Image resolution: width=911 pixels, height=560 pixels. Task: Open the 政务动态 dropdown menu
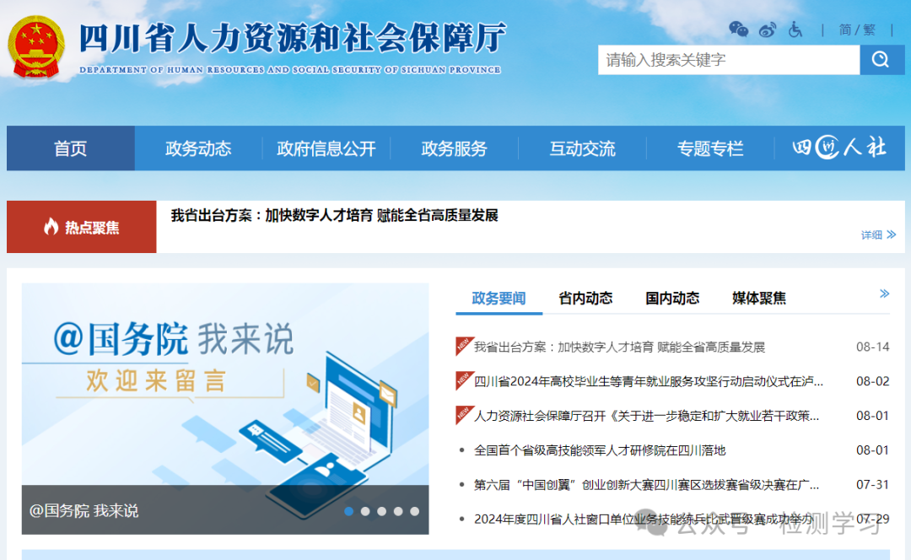coord(199,148)
